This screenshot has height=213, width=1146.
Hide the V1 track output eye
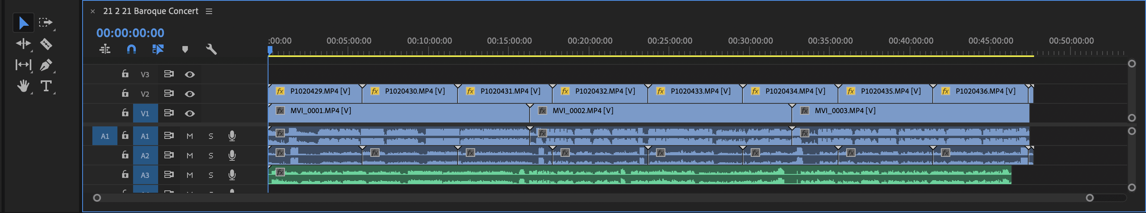point(189,114)
